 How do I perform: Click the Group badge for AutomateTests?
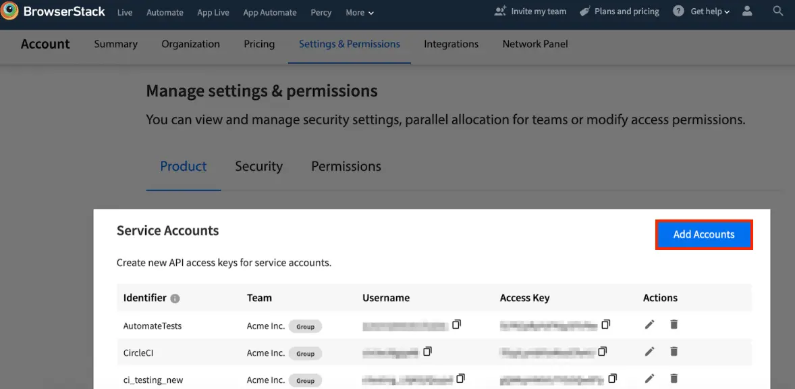coord(305,327)
